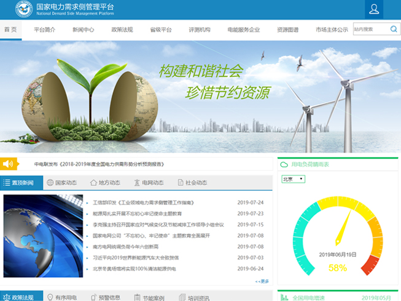Click the announcement speaker icon
401x301 pixels.
point(8,164)
